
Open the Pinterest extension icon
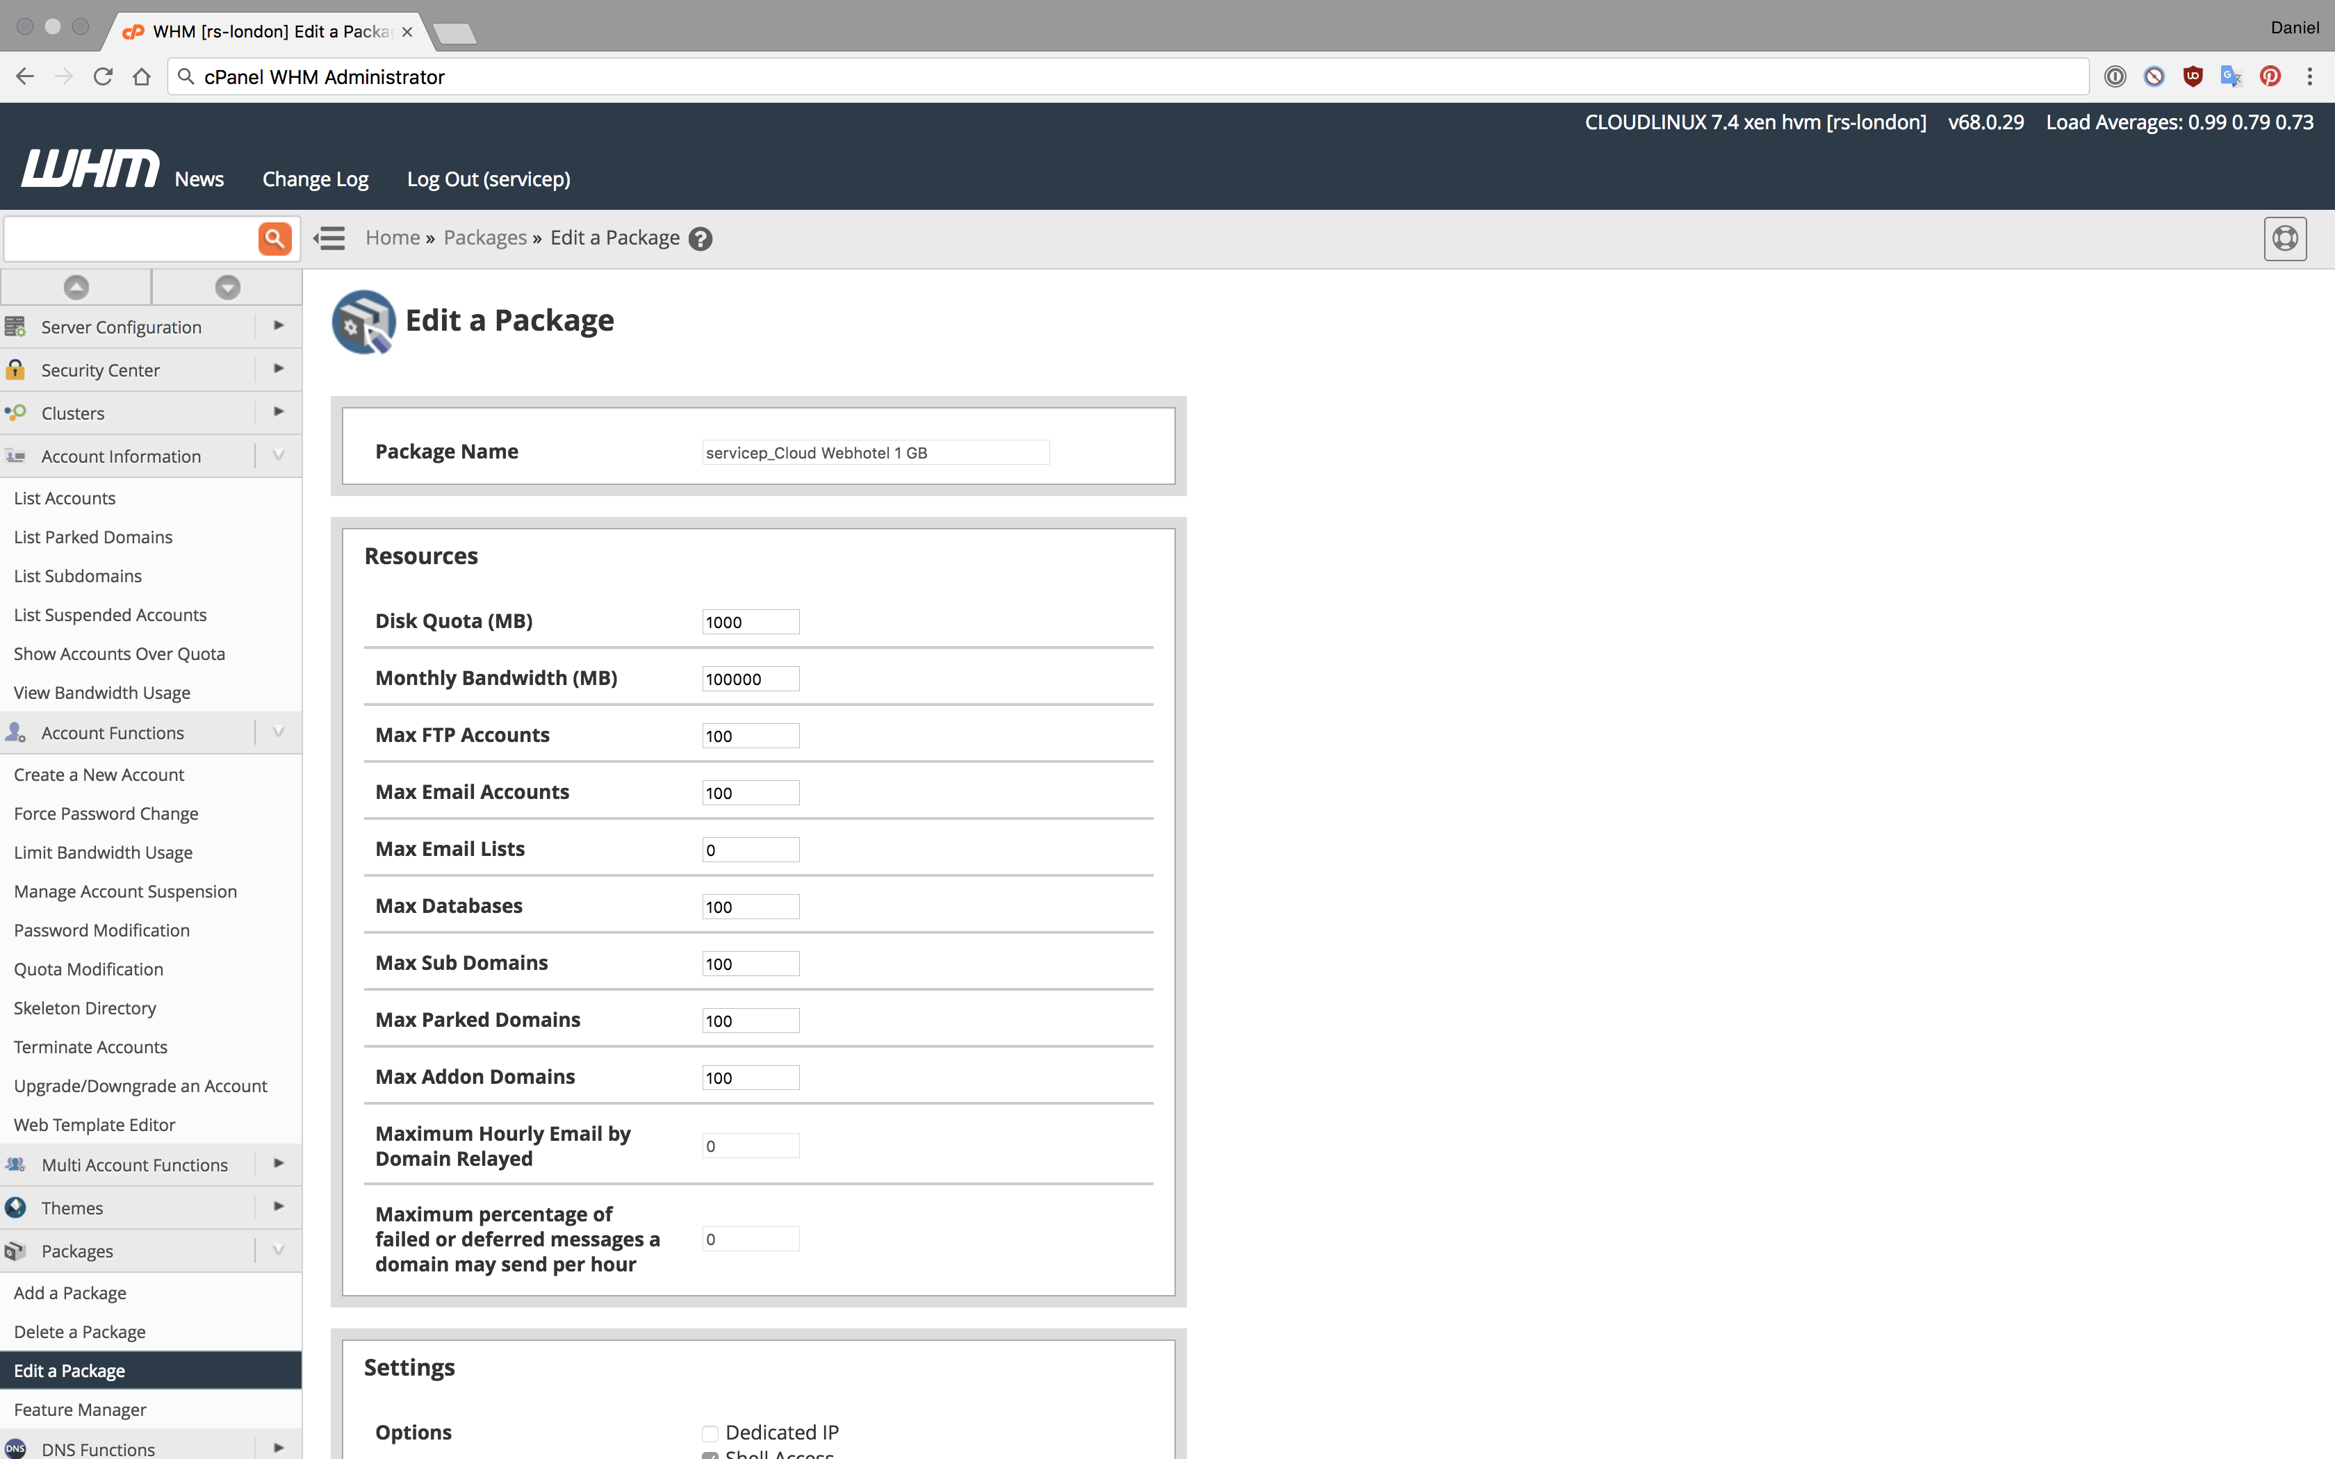click(2270, 76)
